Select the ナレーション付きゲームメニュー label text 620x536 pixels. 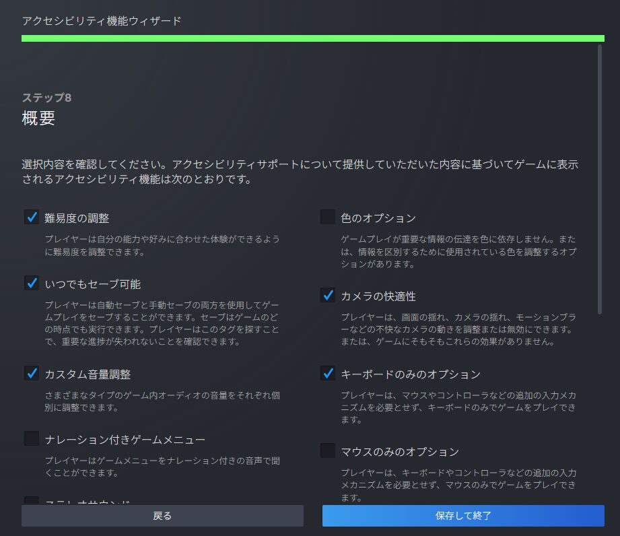point(125,440)
